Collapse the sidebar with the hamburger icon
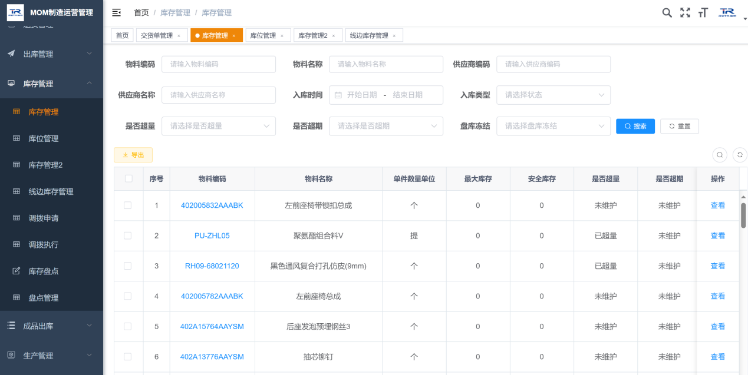Image resolution: width=748 pixels, height=375 pixels. tap(116, 12)
